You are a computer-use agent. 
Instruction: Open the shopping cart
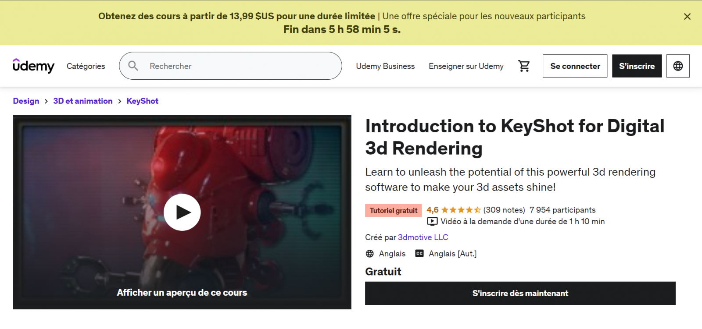524,66
